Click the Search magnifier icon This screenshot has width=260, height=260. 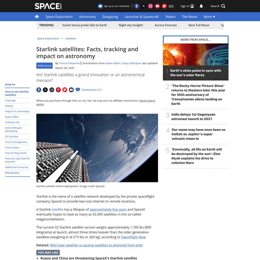223,6
